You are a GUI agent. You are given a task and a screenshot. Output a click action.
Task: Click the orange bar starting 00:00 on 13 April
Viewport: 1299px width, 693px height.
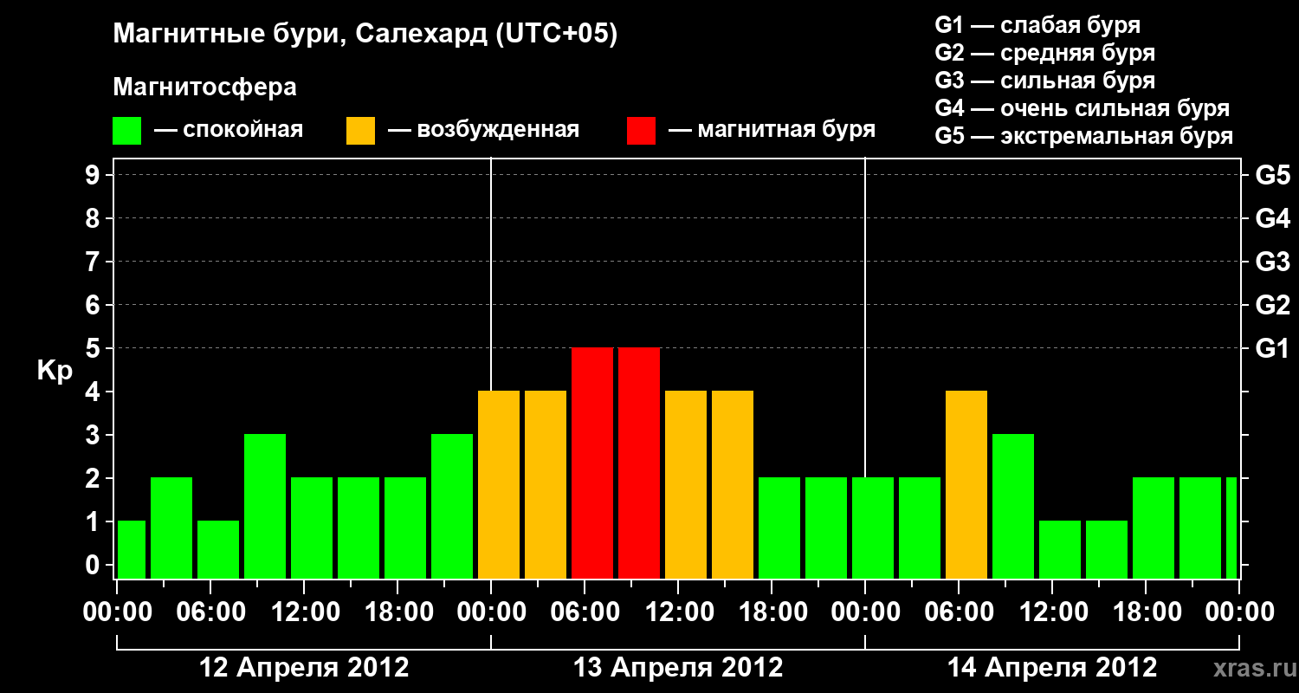coord(499,485)
